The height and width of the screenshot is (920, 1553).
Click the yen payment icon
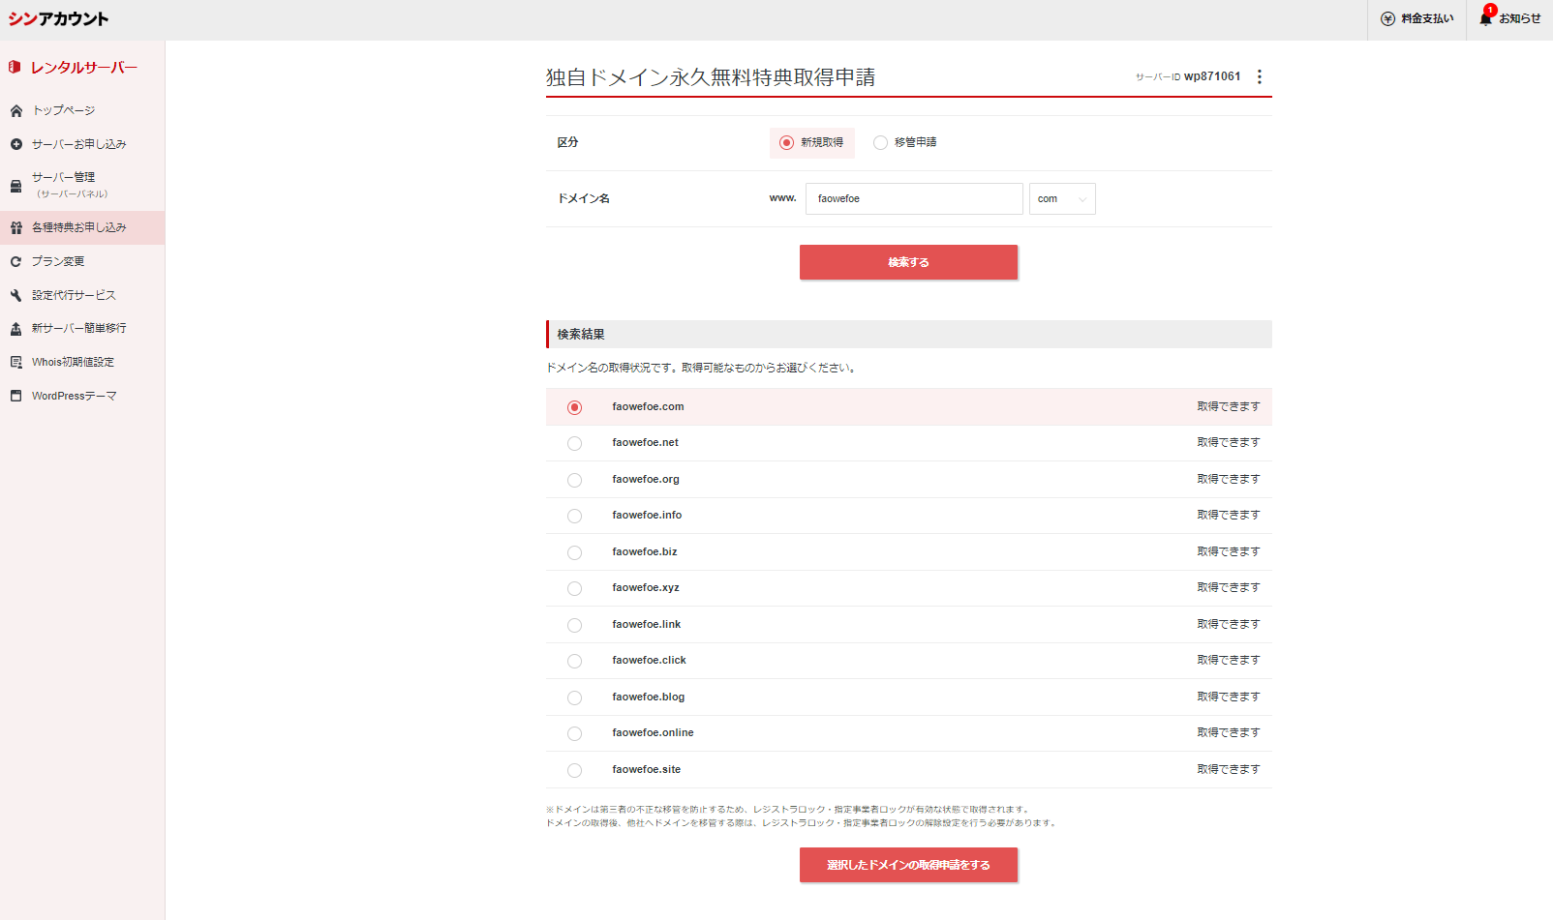point(1387,18)
